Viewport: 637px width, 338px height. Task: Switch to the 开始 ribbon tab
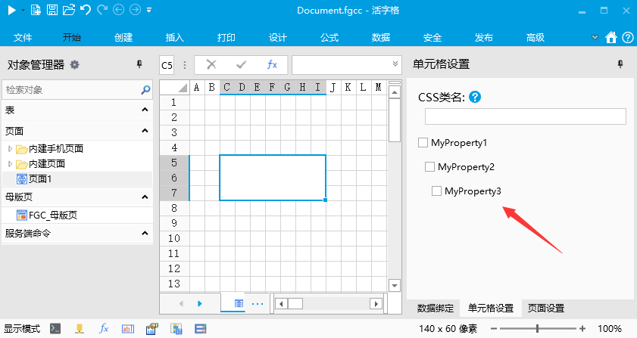72,38
